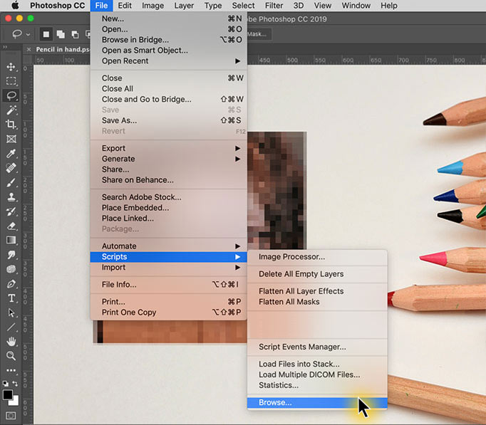The width and height of the screenshot is (486, 425).
Task: Expand the Automate submenu
Action: 169,246
